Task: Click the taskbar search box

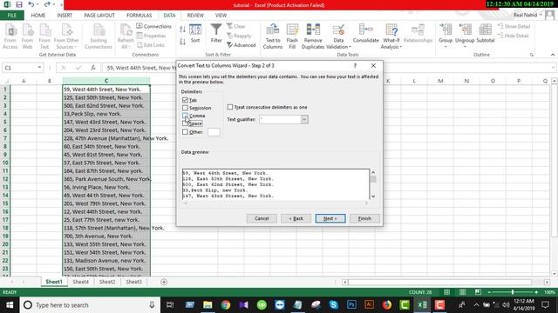Action: click(90, 305)
